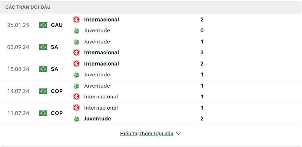The image size is (302, 147).
Task: Click Internacional crest in the 26.01.25 match
Action: (76, 20)
